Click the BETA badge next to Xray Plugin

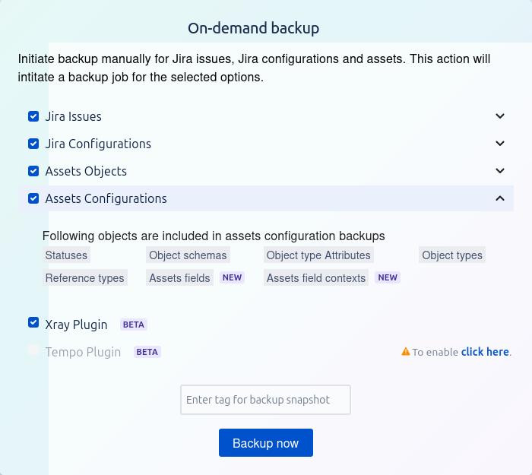pos(134,325)
